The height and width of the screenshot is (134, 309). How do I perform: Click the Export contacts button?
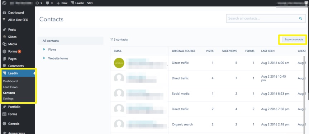point(294,39)
